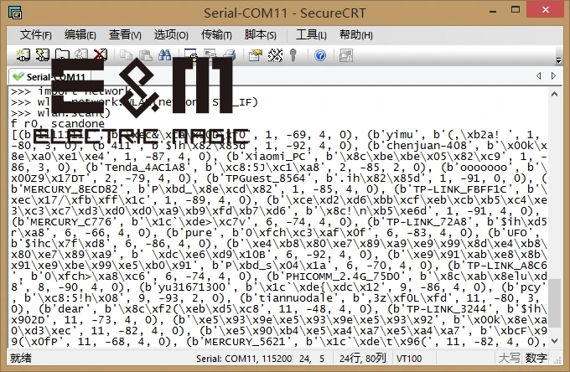Image resolution: width=570 pixels, height=372 pixels.
Task: Open the 帮助(H) menu
Action: pyautogui.click(x=356, y=35)
